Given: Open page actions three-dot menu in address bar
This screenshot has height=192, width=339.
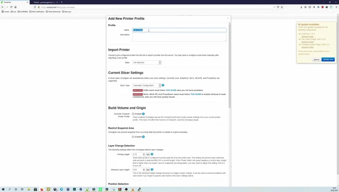Looking at the screenshot, I should [274, 7].
